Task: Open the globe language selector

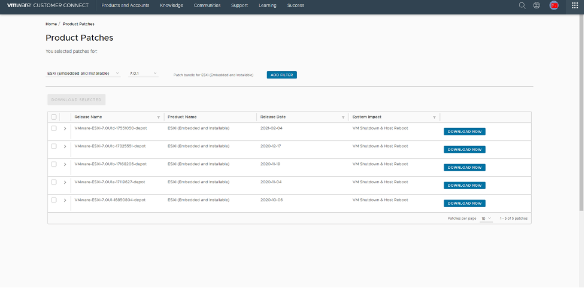Action: [x=536, y=5]
